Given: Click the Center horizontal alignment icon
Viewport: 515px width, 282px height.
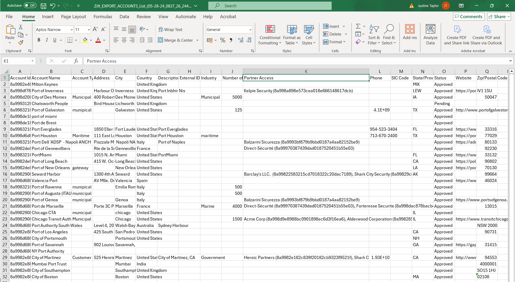Looking at the screenshot, I should click(x=124, y=40).
